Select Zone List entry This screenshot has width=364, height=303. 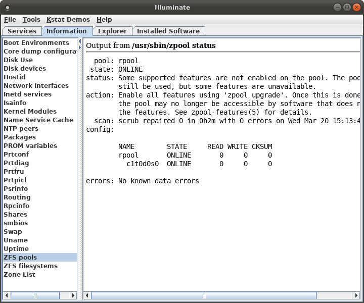[40, 274]
